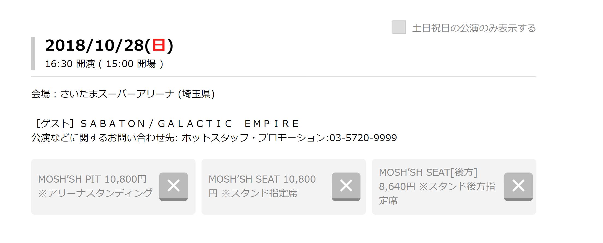Click the X icon beside MOSH'SH PIT

point(173,186)
